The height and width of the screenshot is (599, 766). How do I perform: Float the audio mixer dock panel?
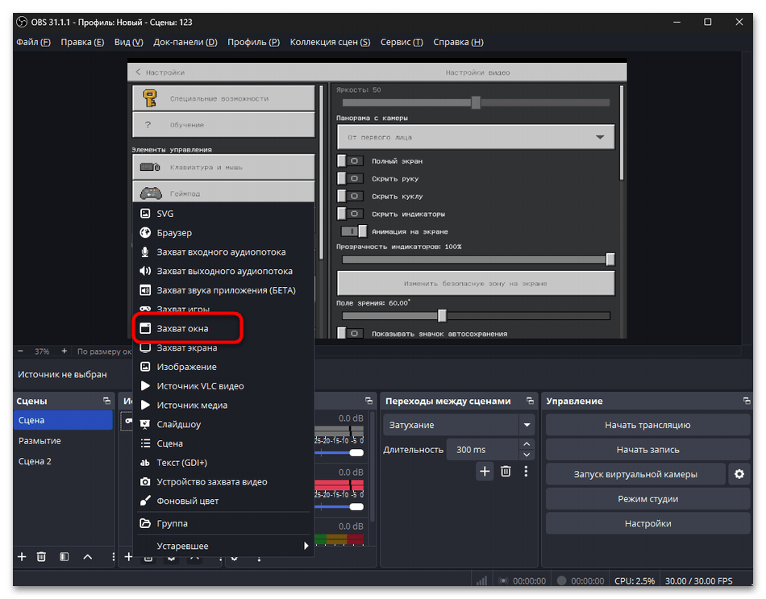pyautogui.click(x=368, y=401)
